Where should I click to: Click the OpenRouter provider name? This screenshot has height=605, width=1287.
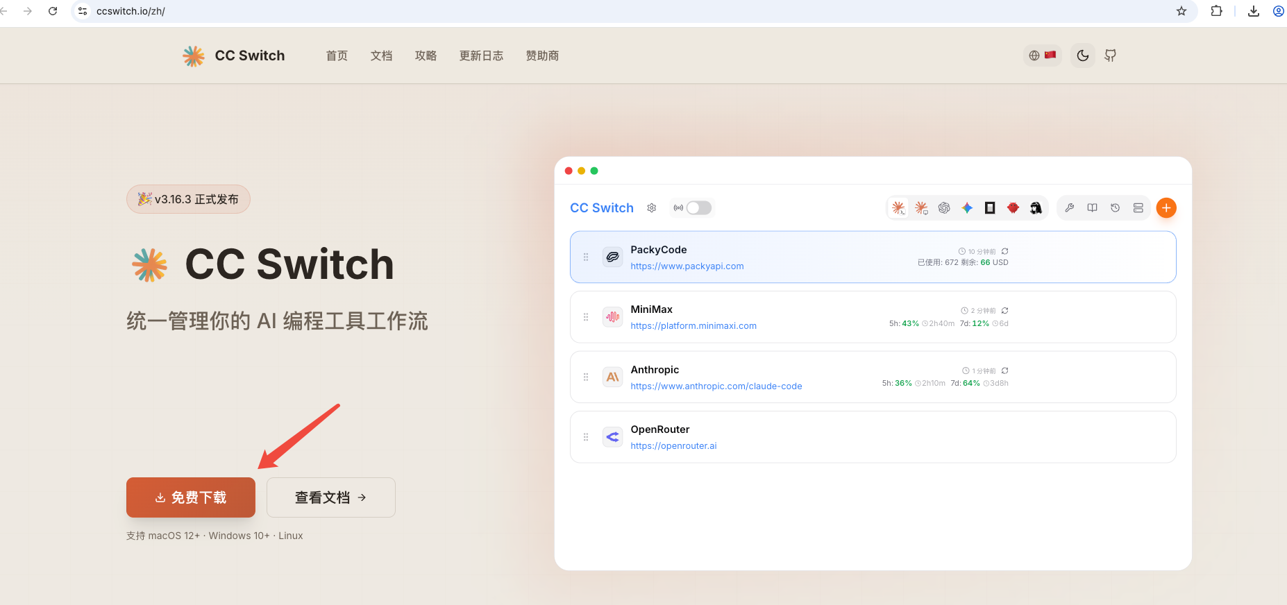click(659, 429)
